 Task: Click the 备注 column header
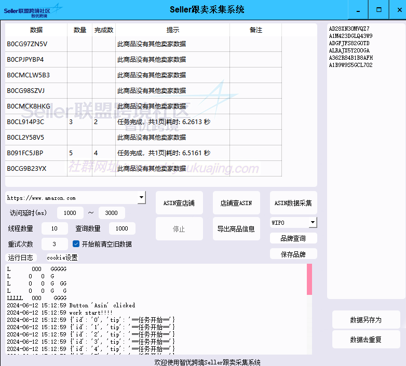pyautogui.click(x=256, y=30)
